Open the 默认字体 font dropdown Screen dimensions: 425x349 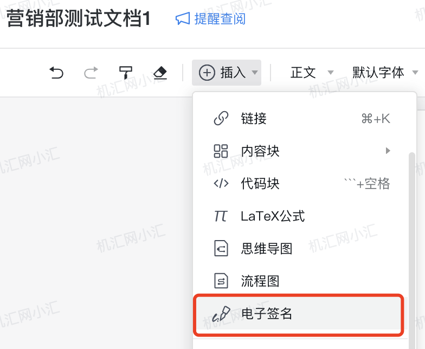(385, 73)
